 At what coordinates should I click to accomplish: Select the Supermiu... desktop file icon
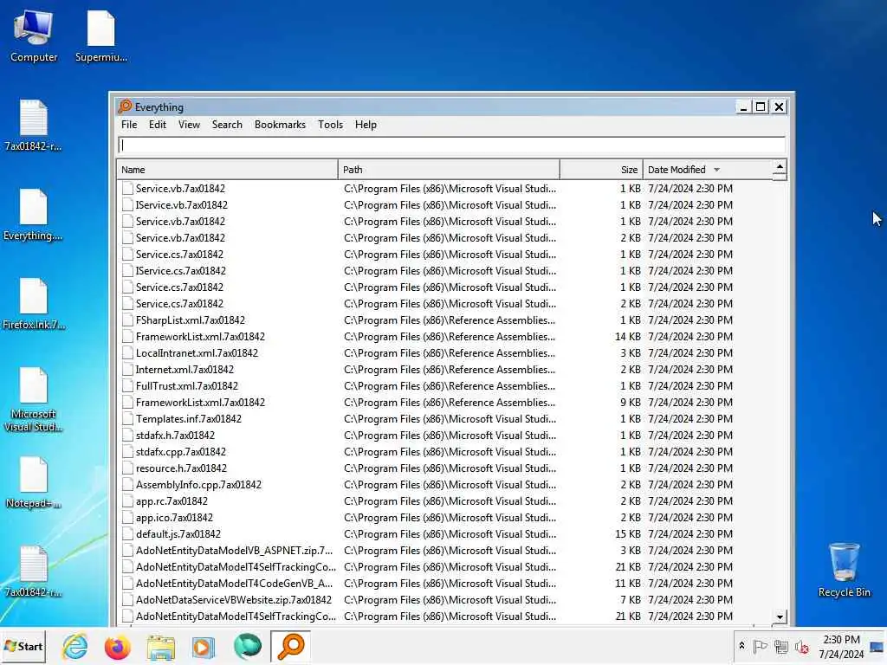[x=101, y=36]
